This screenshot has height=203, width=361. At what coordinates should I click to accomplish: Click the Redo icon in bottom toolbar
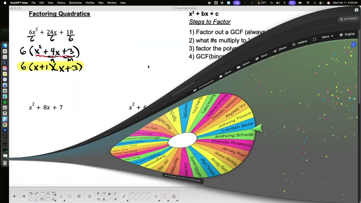pos(36,193)
